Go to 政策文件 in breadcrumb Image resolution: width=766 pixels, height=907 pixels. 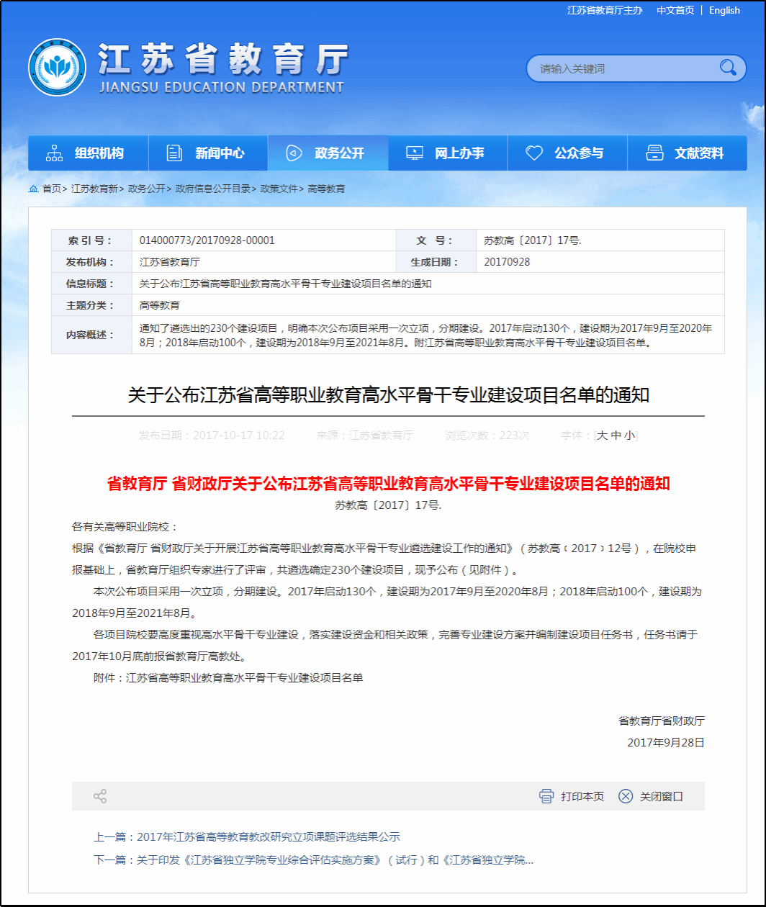click(x=279, y=189)
